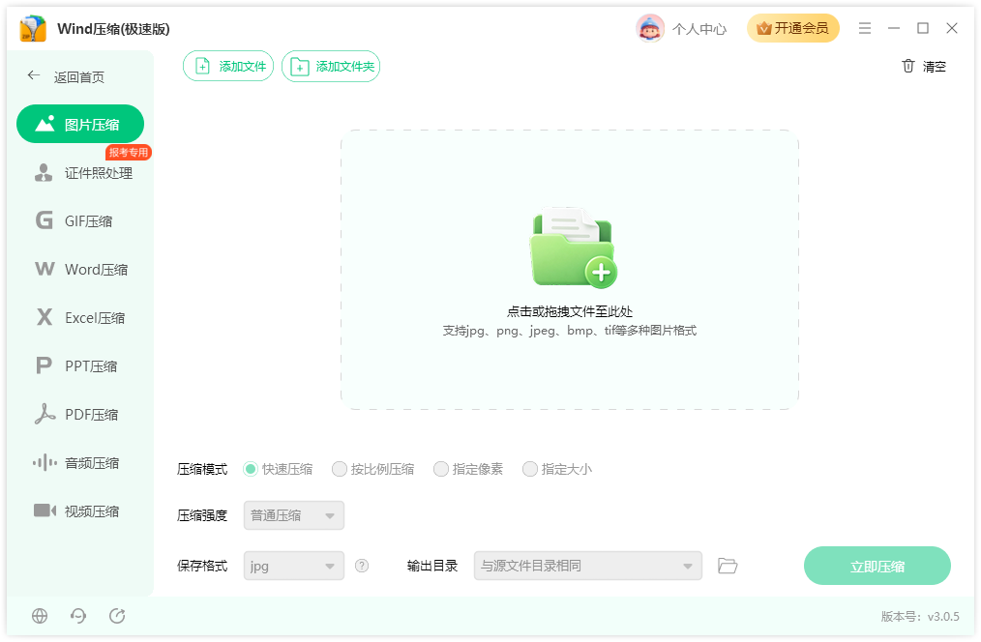Open GIF压缩 in the sidebar

[80, 220]
